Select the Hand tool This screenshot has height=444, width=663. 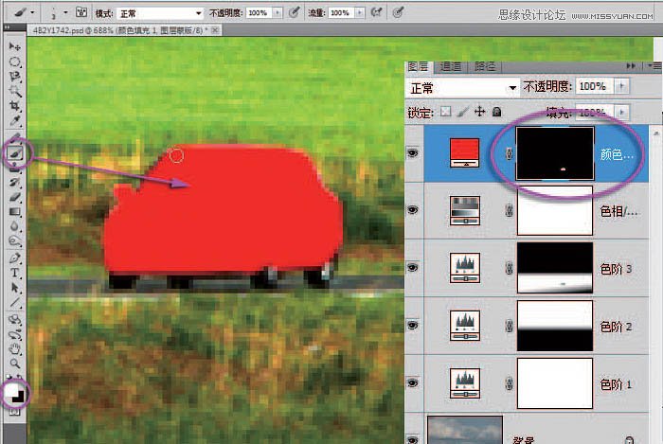pyautogui.click(x=15, y=347)
